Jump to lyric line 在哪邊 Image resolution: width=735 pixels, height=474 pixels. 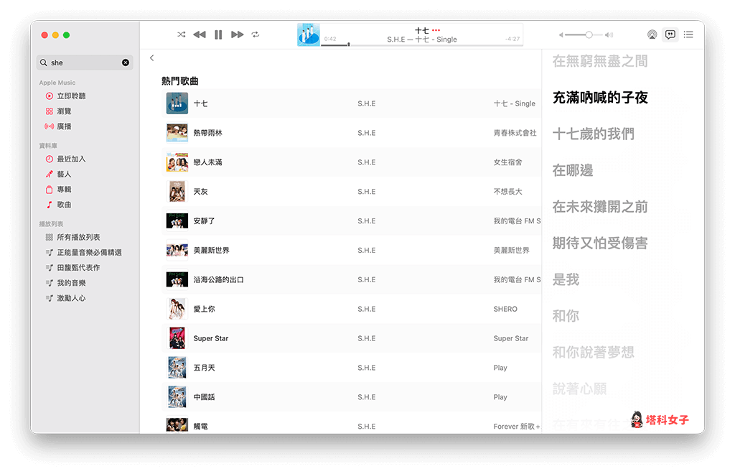click(x=573, y=170)
